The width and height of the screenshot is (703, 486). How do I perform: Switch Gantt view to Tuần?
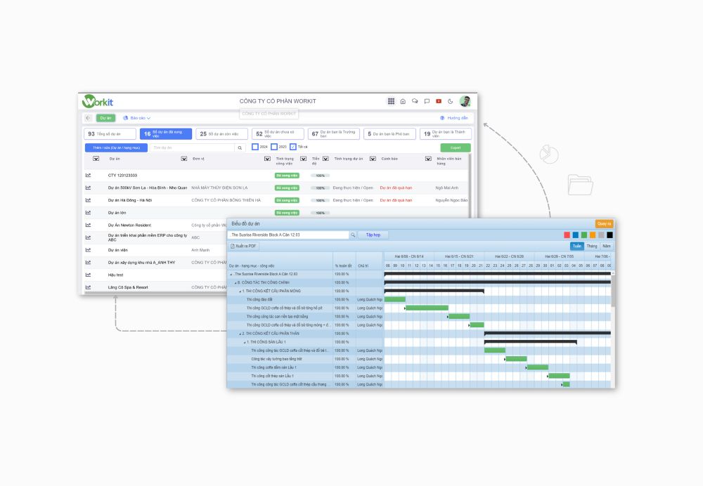(x=577, y=246)
